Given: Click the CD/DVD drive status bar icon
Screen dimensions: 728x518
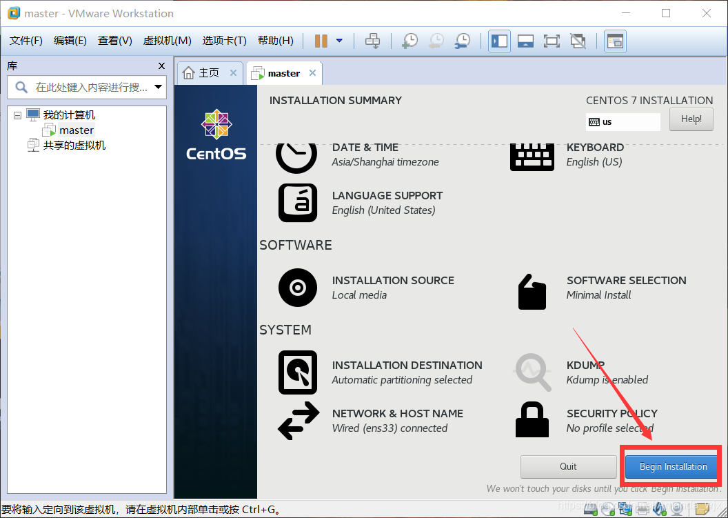Looking at the screenshot, I should coord(608,510).
